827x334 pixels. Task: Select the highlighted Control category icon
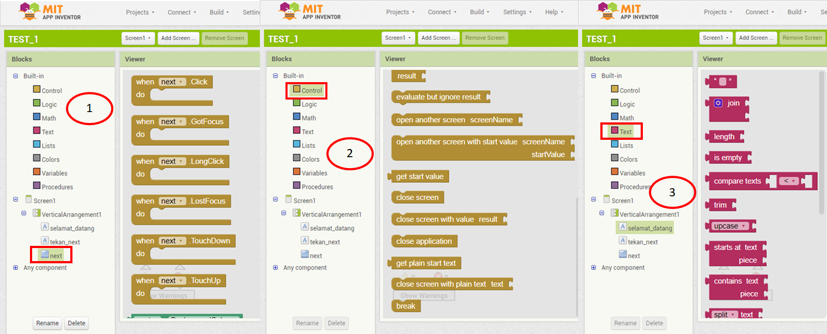pos(297,89)
